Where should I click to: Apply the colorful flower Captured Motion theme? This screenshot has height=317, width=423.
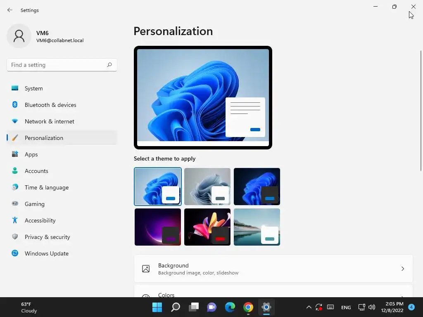tap(207, 227)
